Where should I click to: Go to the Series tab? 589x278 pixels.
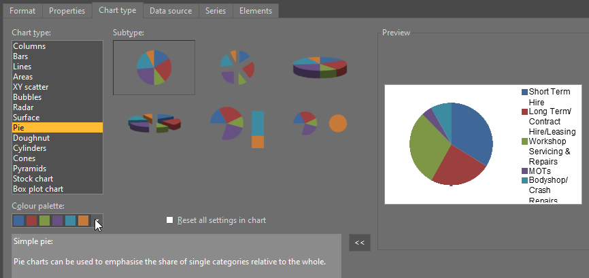point(215,11)
